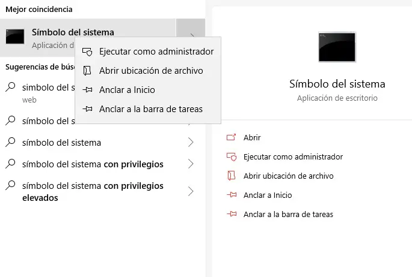
Task: Click Abrir in the right panel
Action: click(x=252, y=137)
